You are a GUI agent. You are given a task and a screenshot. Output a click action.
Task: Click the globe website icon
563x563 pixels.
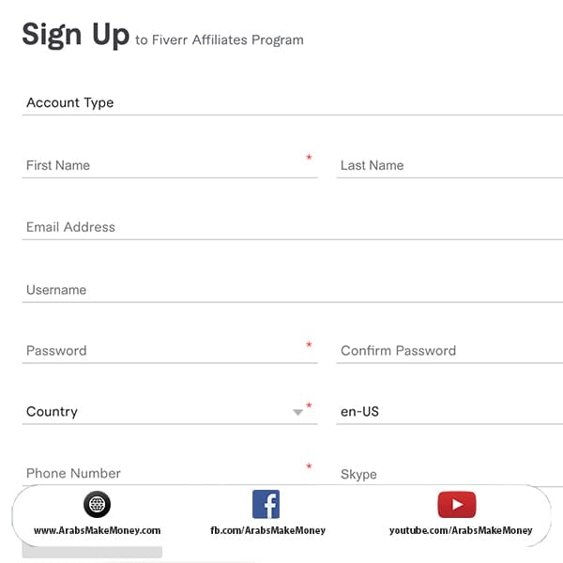click(x=97, y=505)
